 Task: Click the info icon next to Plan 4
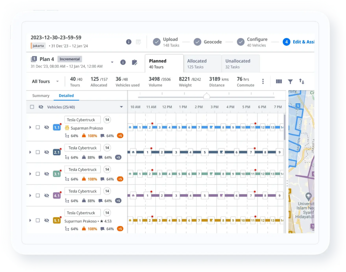[x=123, y=62]
